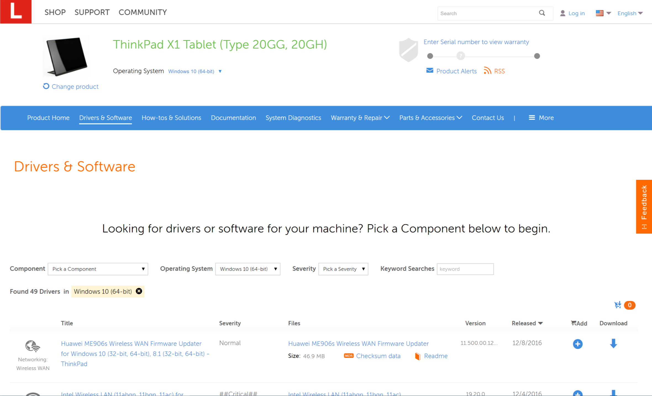Click the Log in link
The image size is (652, 396).
point(577,13)
